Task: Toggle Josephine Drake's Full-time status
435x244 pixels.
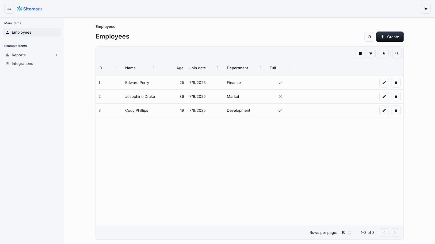Action: click(280, 96)
